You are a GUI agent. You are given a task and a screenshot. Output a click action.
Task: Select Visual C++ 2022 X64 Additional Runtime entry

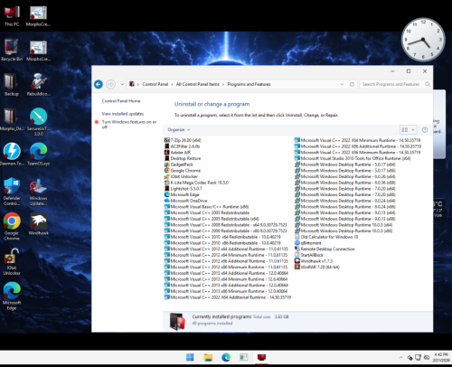pos(228,297)
